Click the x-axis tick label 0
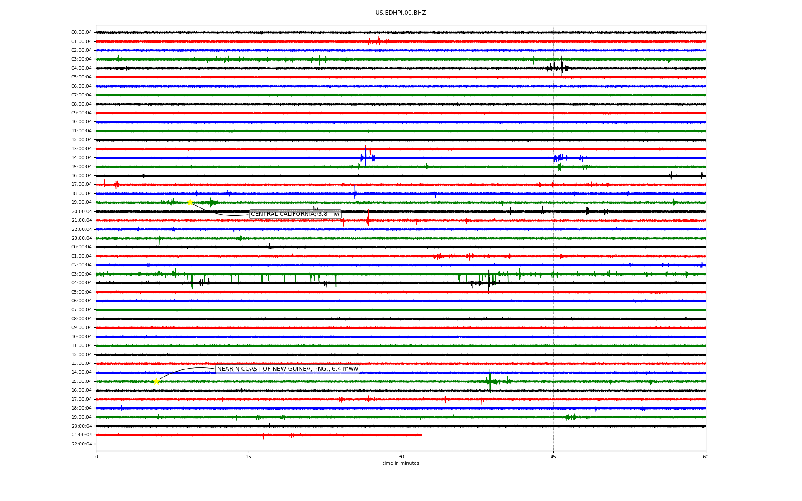 pyautogui.click(x=96, y=457)
